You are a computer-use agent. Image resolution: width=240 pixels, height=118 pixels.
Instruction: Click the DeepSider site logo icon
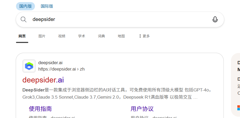[29, 66]
